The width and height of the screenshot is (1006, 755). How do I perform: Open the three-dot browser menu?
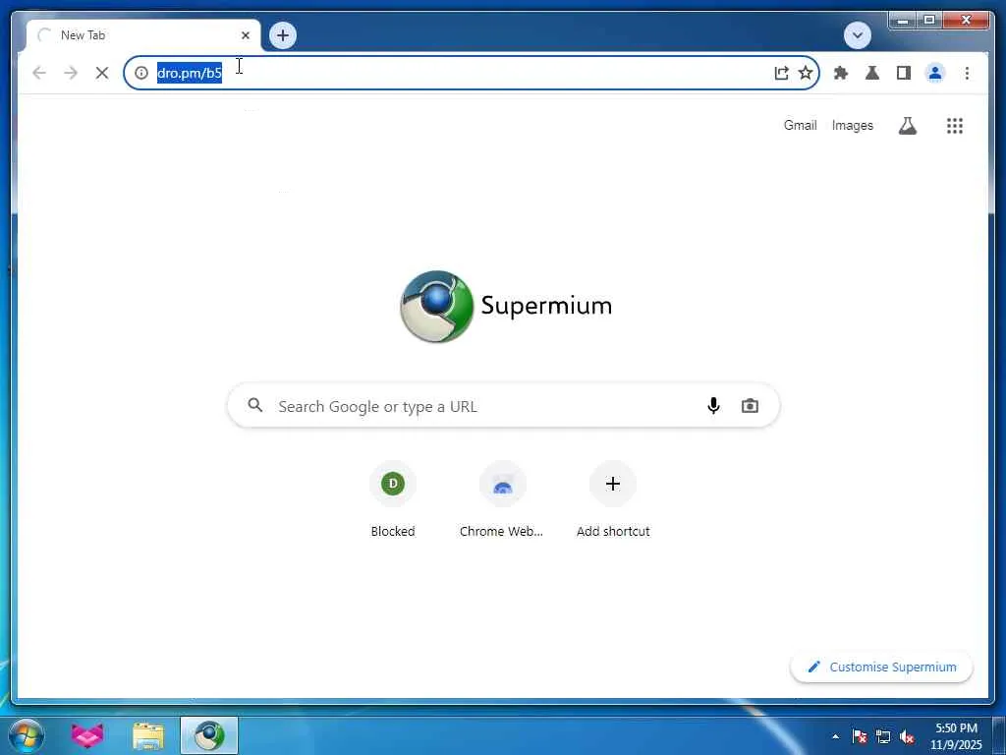click(967, 73)
